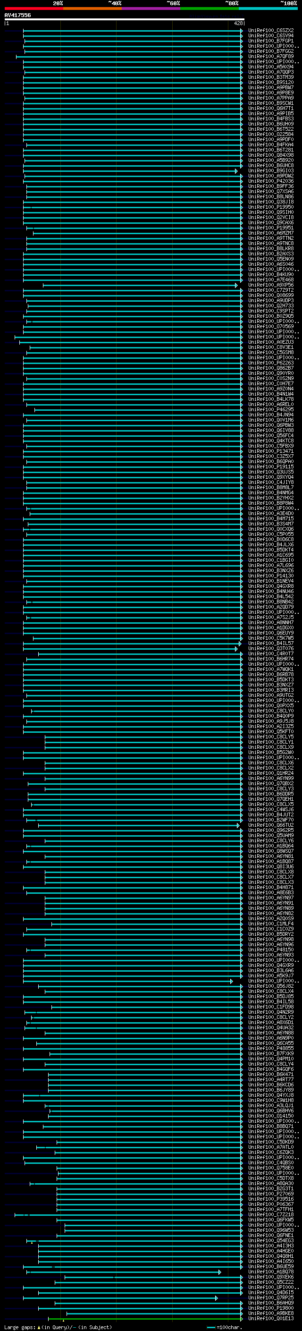
Task: Select label UniRef100_B6UH09
Action: click(x=271, y=124)
